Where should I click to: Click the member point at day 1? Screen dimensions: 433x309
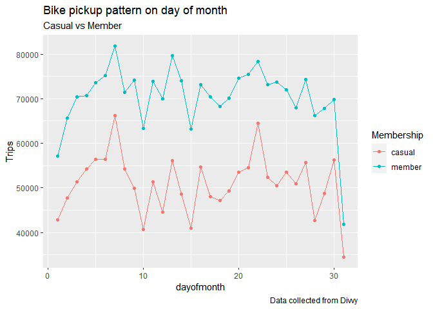click(x=58, y=156)
